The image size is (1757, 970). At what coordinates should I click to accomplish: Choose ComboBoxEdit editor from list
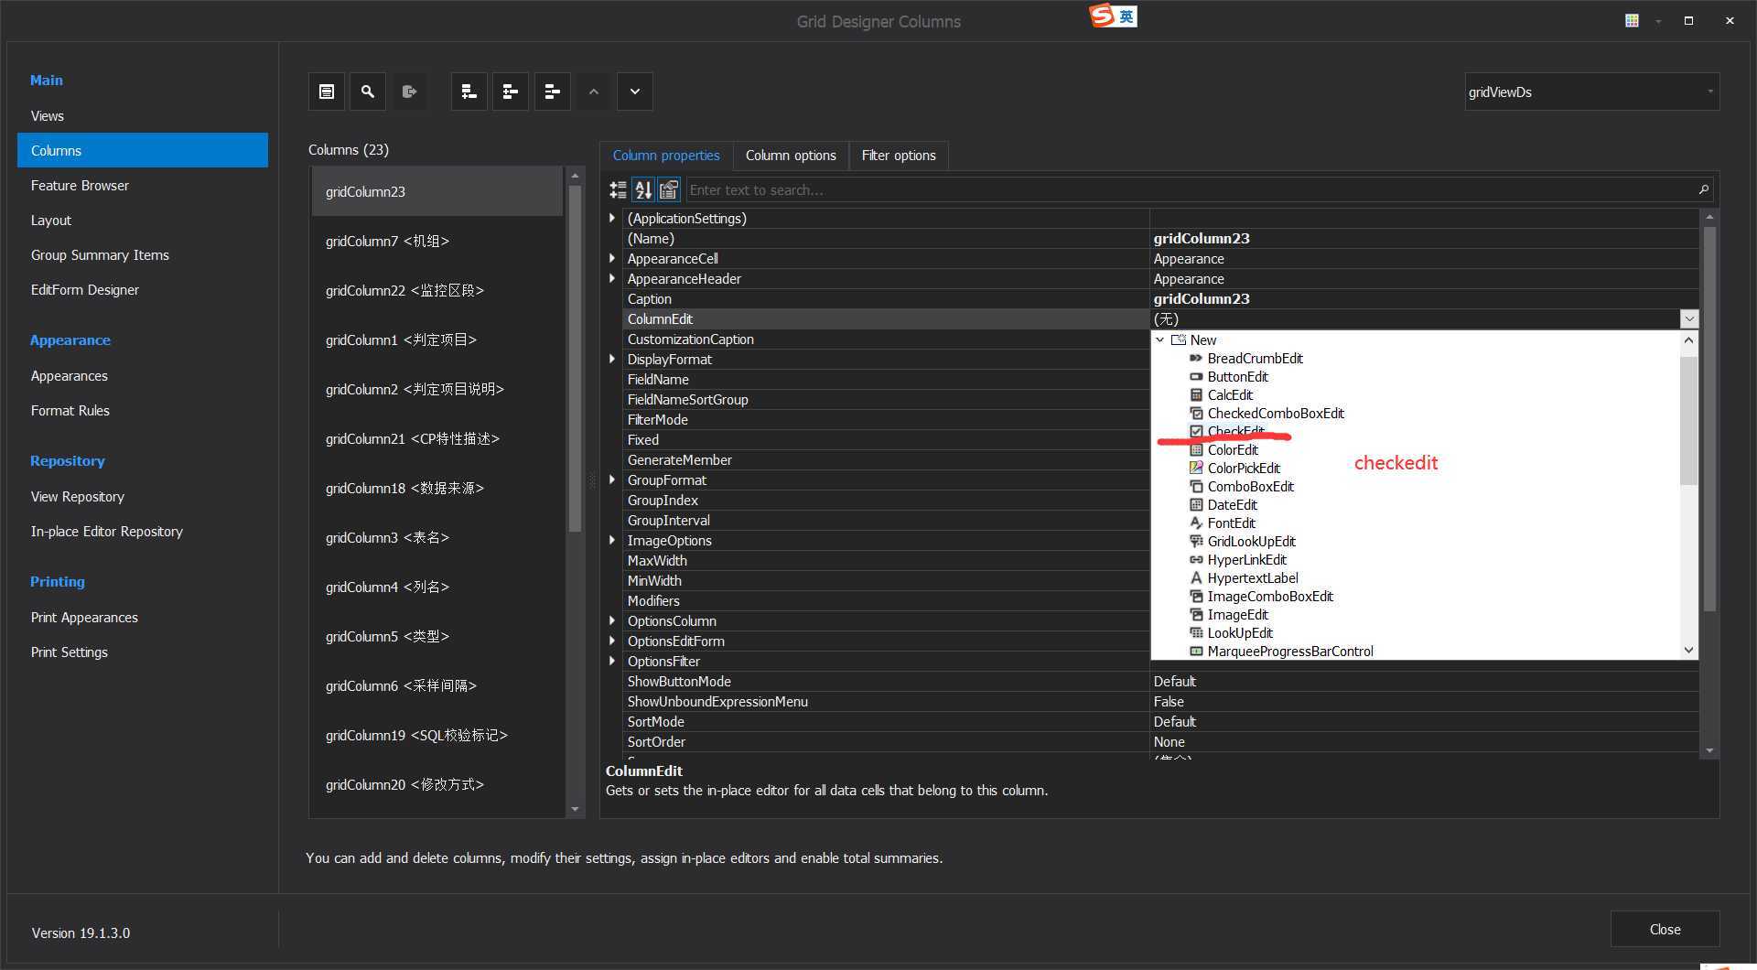[1250, 487]
